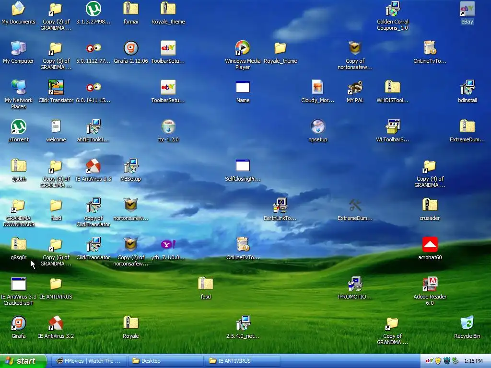Click the npsetup installer icon

click(x=318, y=126)
